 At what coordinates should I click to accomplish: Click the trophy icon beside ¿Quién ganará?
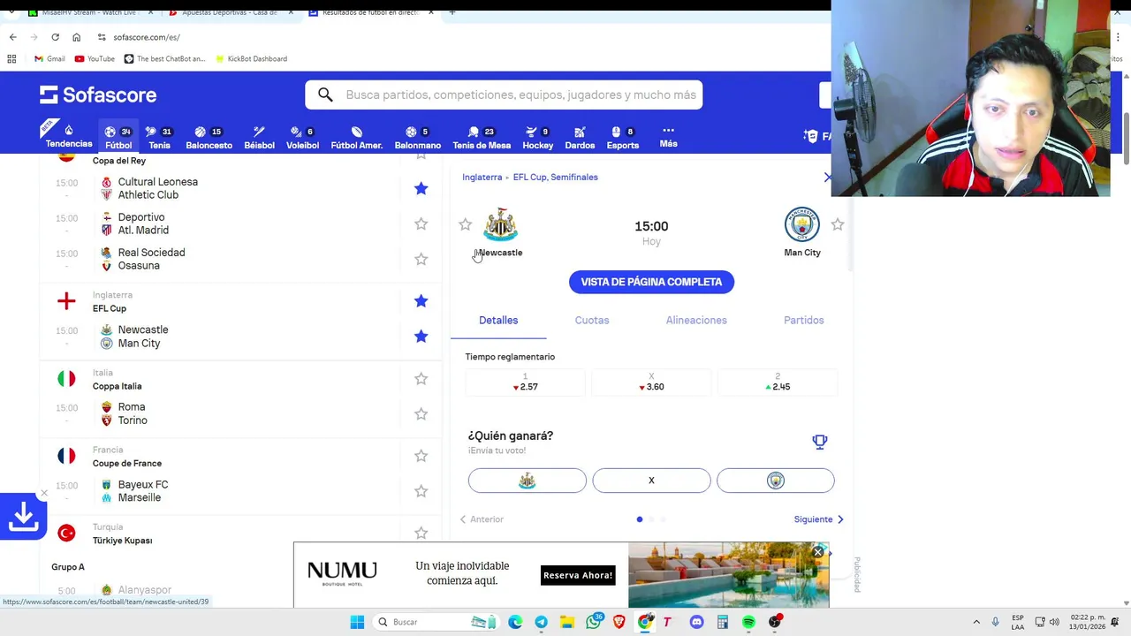(820, 442)
